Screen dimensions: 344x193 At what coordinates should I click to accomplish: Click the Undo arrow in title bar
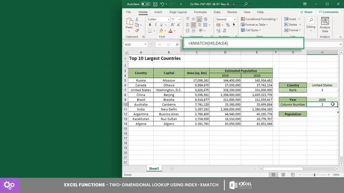162,4
